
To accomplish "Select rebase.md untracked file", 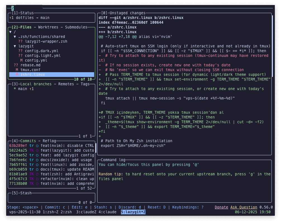I will [30, 65].
